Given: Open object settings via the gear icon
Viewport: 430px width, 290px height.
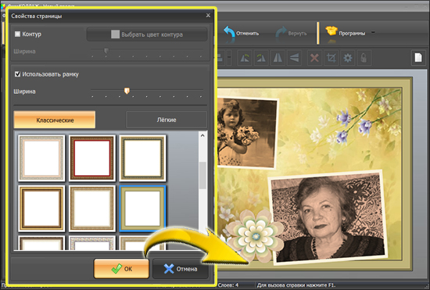Looking at the screenshot, I should click(347, 58).
